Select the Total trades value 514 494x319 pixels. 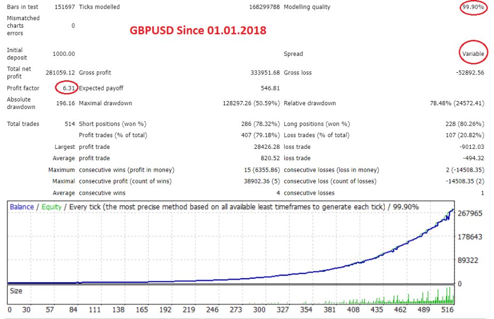(x=70, y=124)
